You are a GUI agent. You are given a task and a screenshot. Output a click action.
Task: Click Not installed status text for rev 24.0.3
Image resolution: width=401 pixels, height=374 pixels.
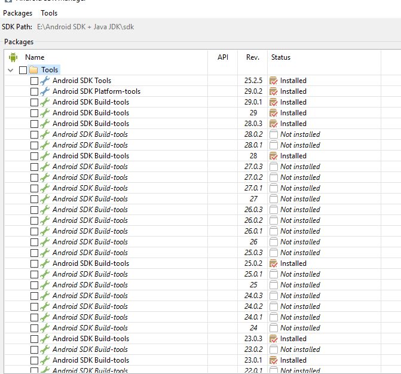coord(300,296)
